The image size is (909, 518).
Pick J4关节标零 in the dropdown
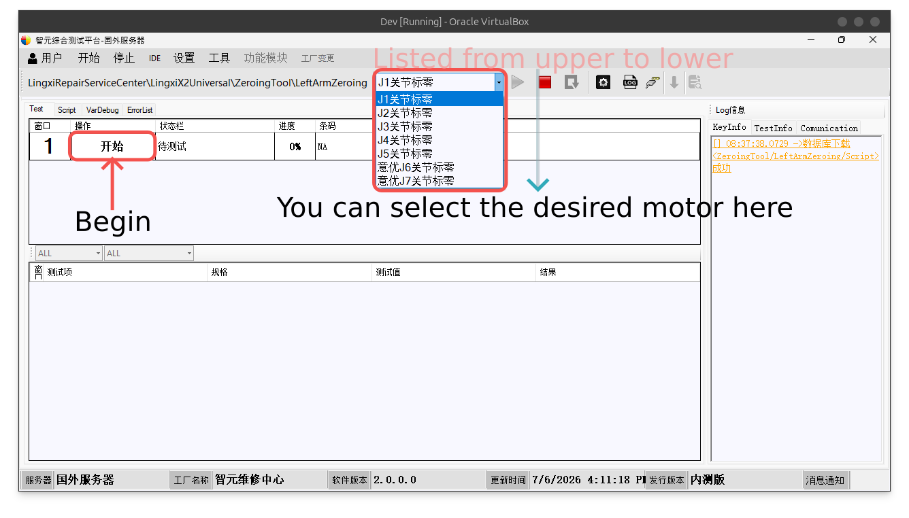click(x=439, y=140)
